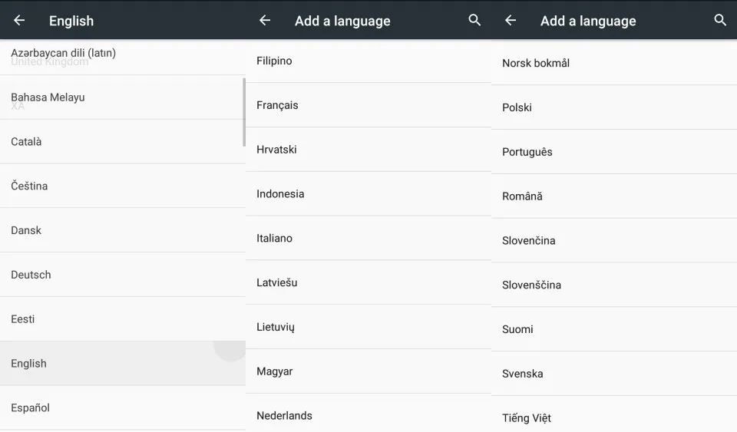Viewport: 737px width, 432px height.
Task: Select Deutsch language
Action: (123, 275)
